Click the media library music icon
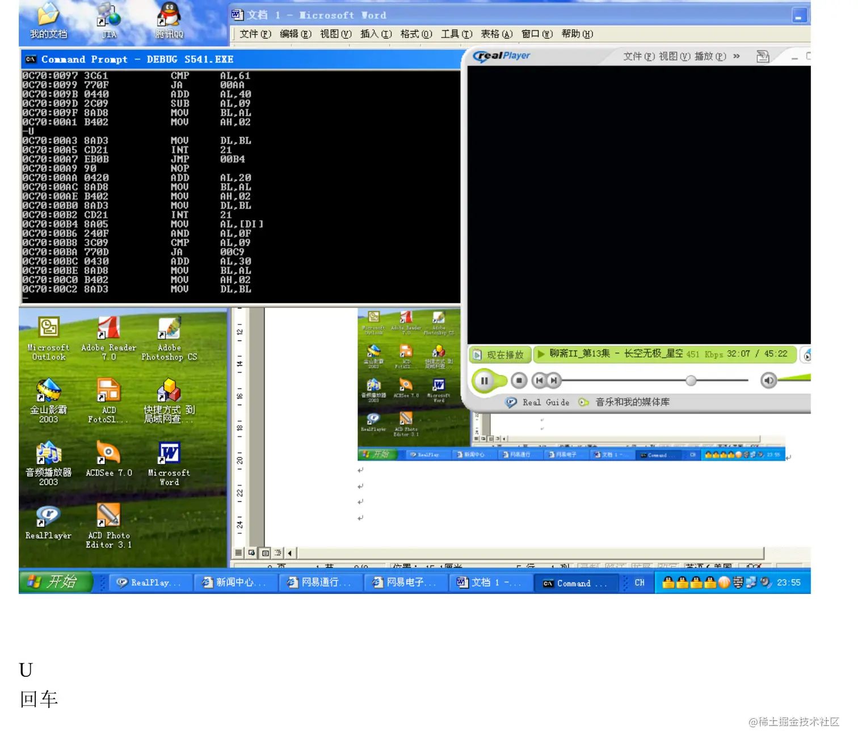 tap(583, 402)
